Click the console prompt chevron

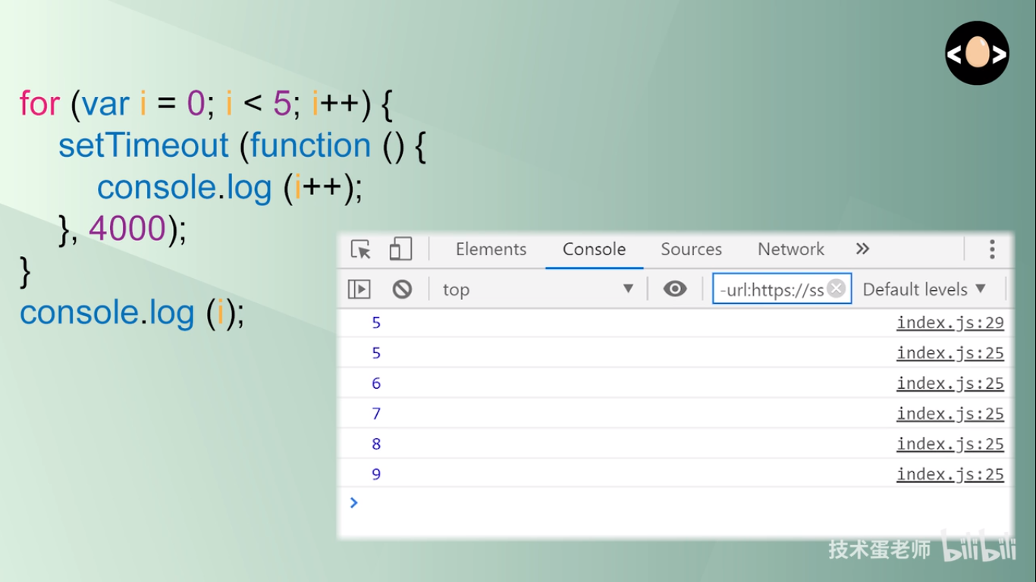point(353,502)
